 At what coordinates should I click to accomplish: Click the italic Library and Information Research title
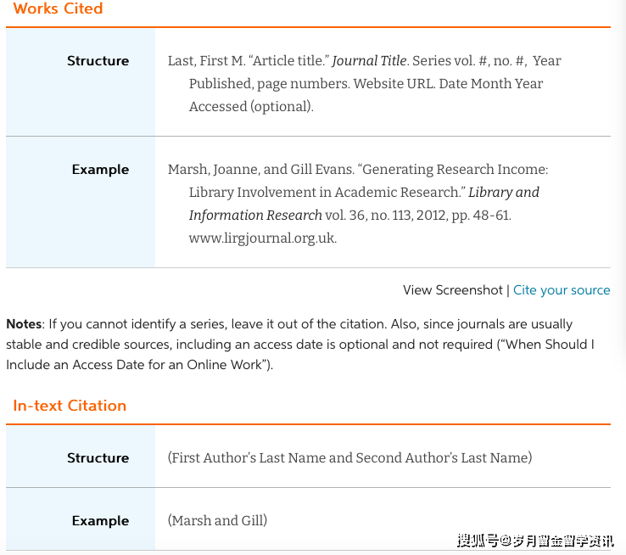point(364,204)
